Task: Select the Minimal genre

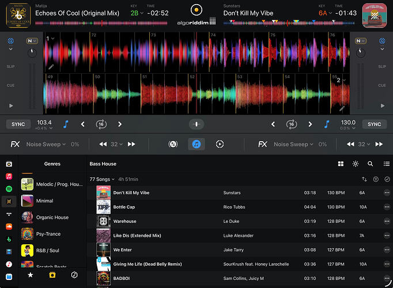Action: (x=52, y=201)
